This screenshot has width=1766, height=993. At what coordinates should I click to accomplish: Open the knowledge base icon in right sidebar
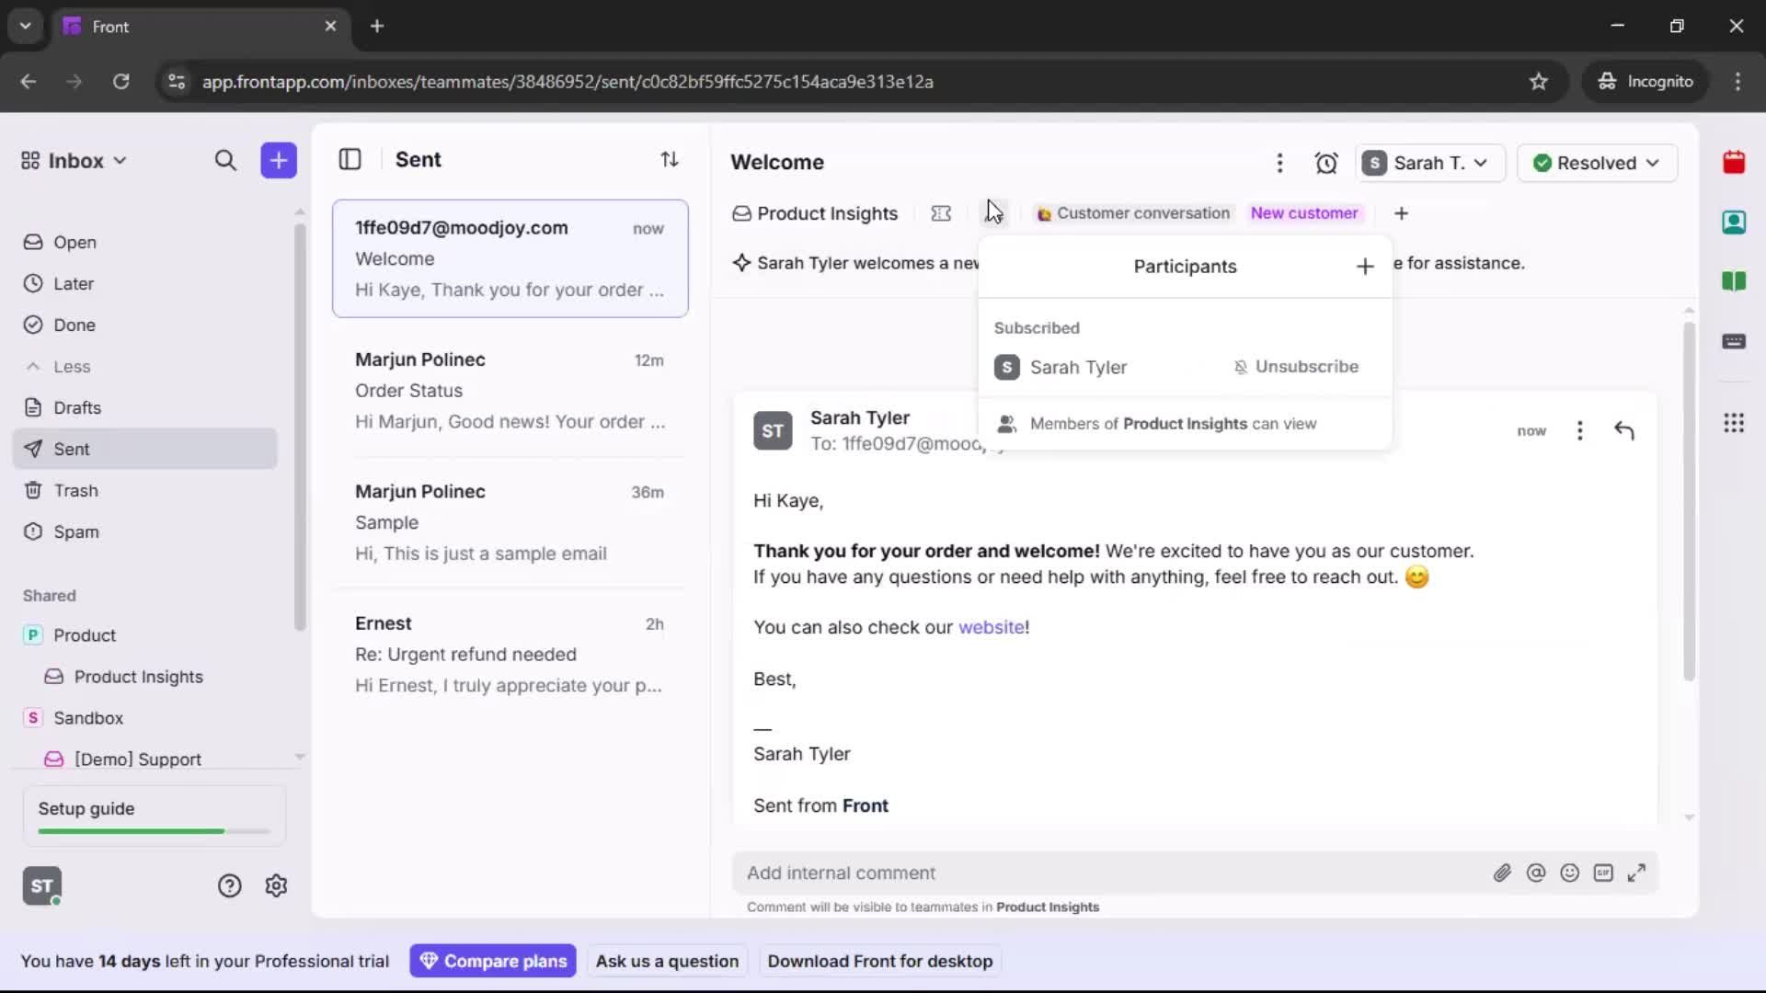pyautogui.click(x=1735, y=282)
